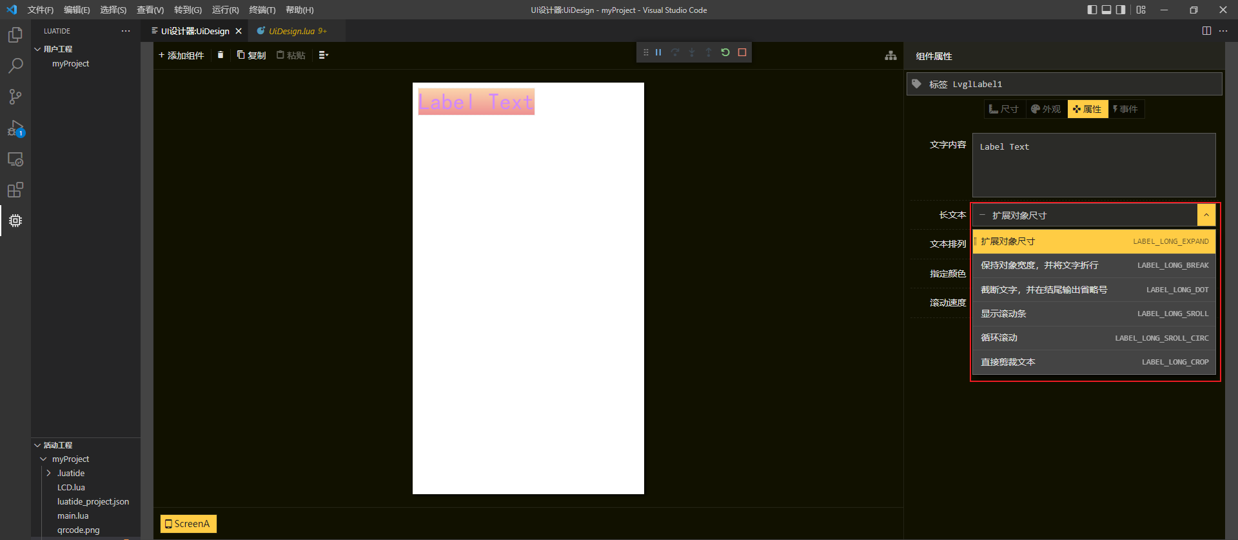The image size is (1238, 540).
Task: Open the 查看(V) menu
Action: click(x=150, y=10)
